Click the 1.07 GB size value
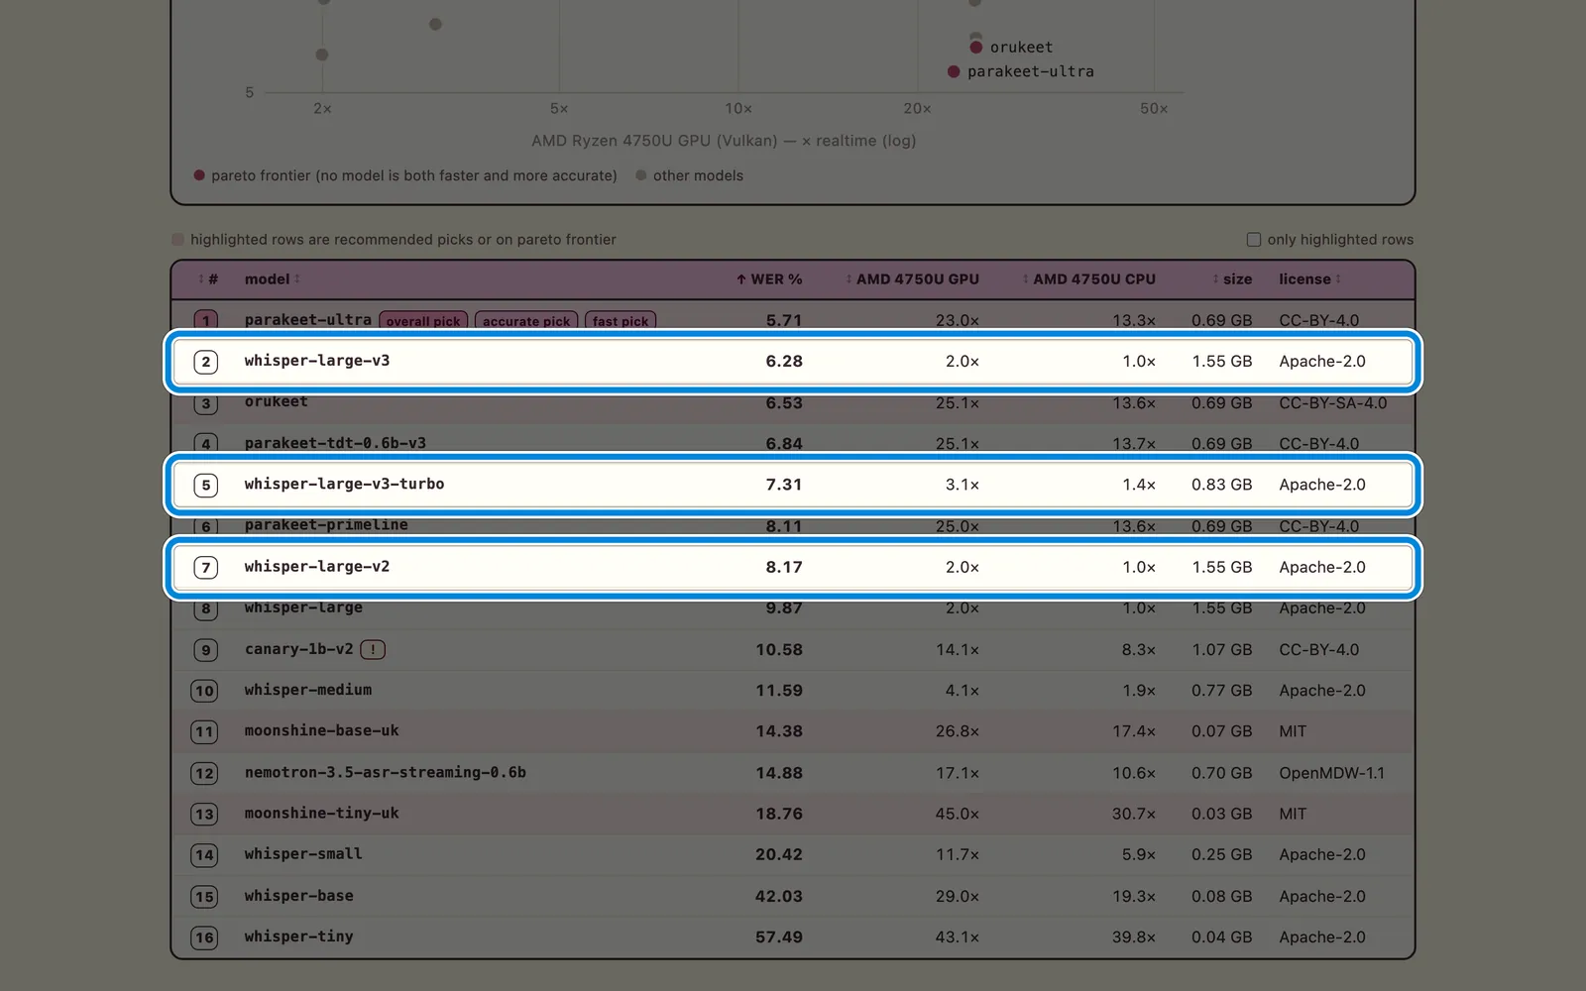The width and height of the screenshot is (1586, 991). (x=1221, y=650)
